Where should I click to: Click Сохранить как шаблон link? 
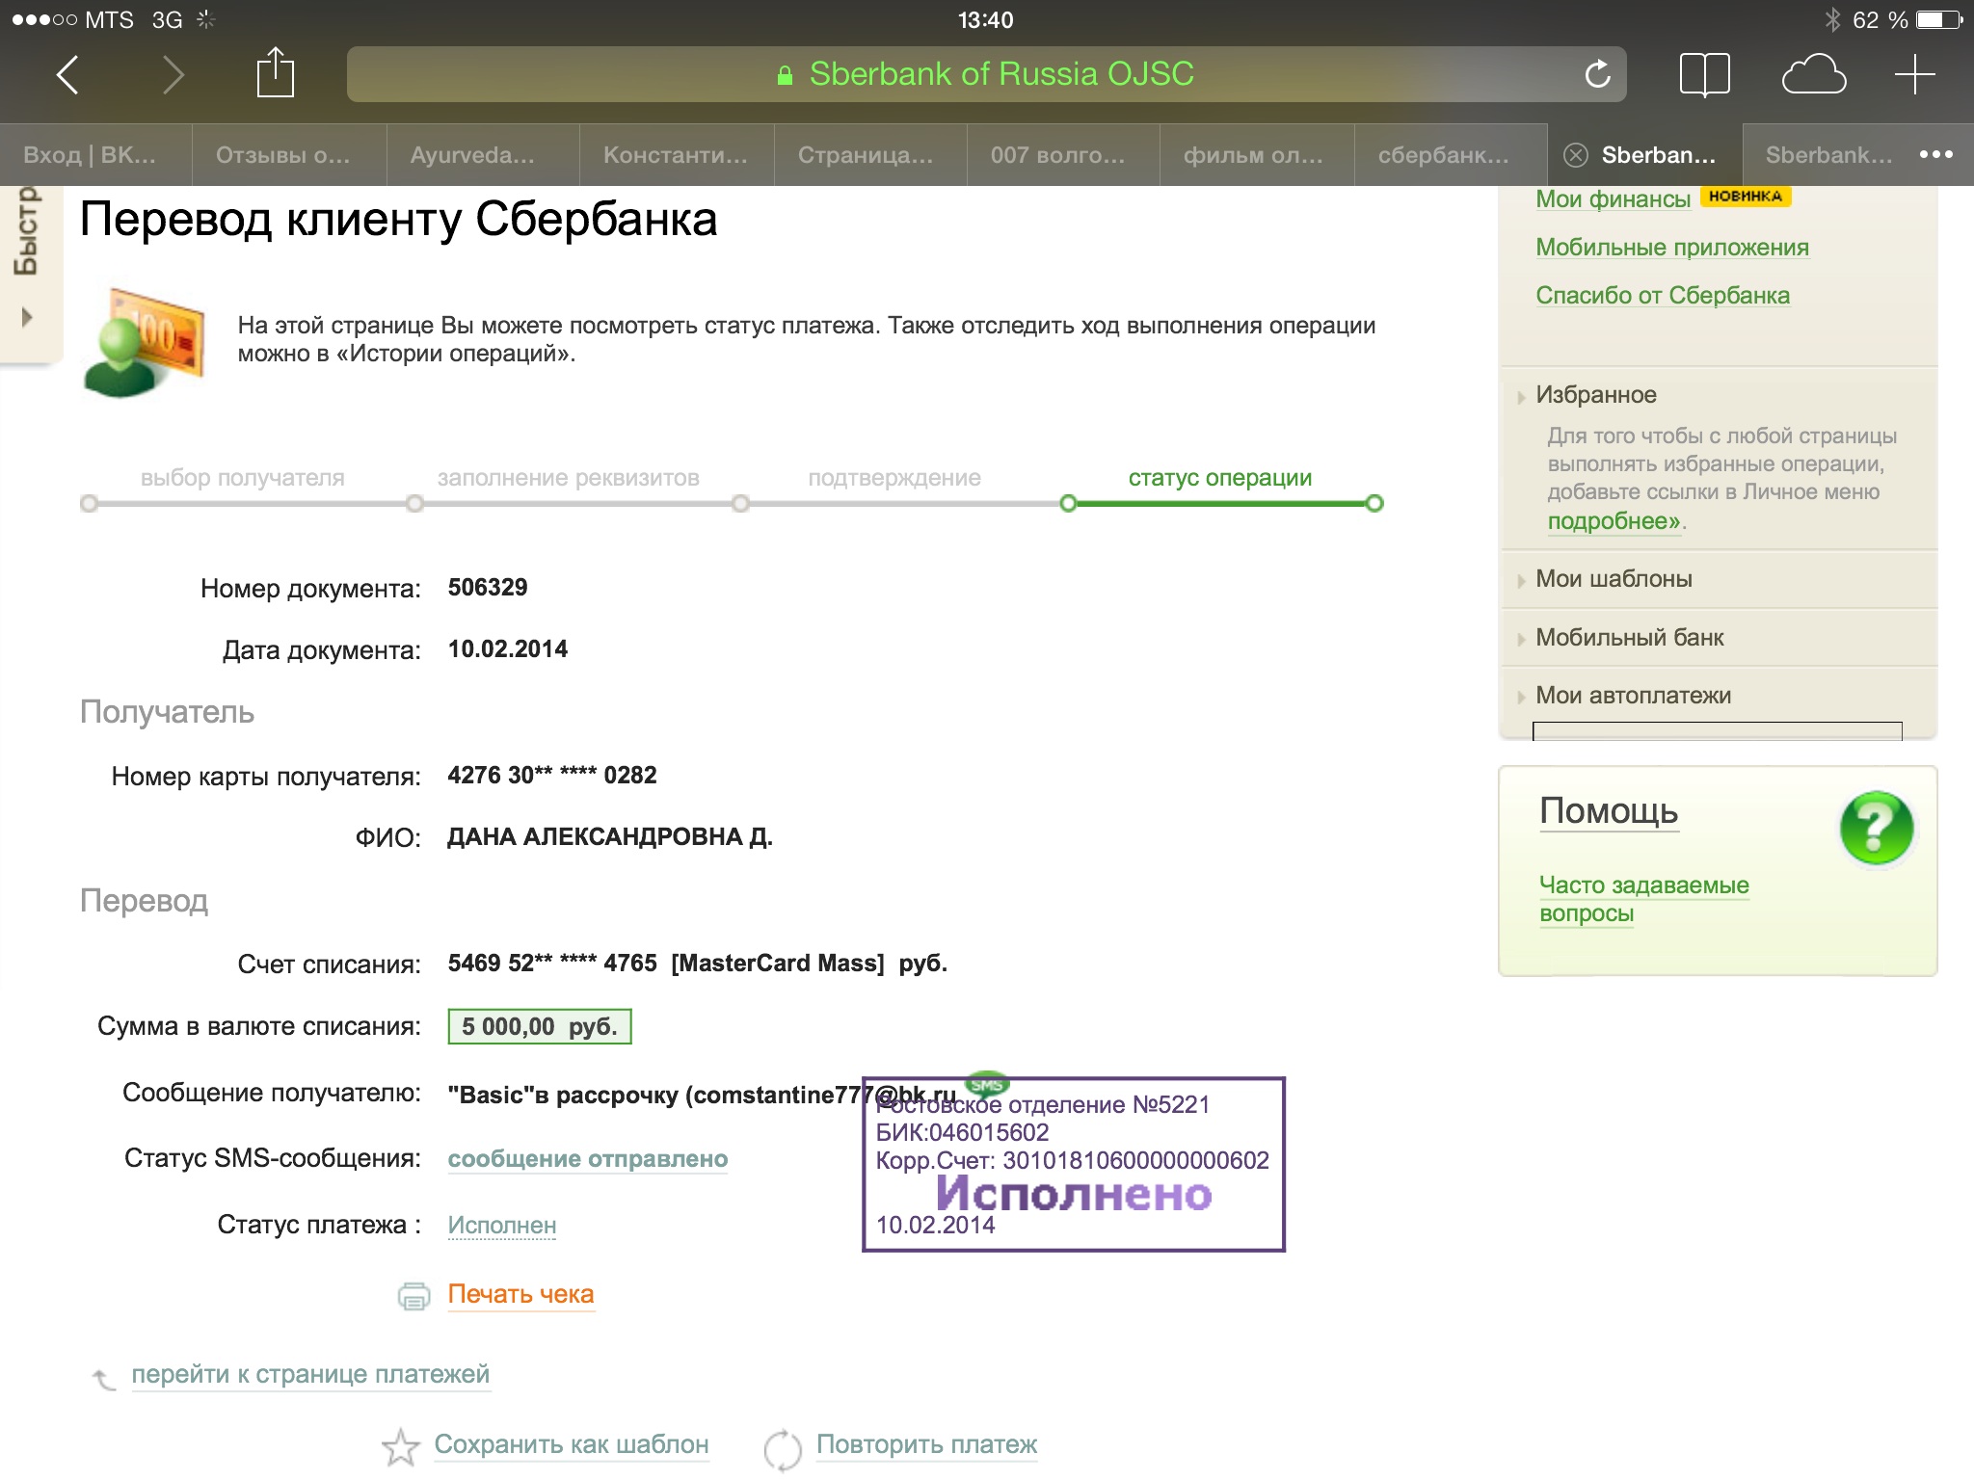point(571,1444)
